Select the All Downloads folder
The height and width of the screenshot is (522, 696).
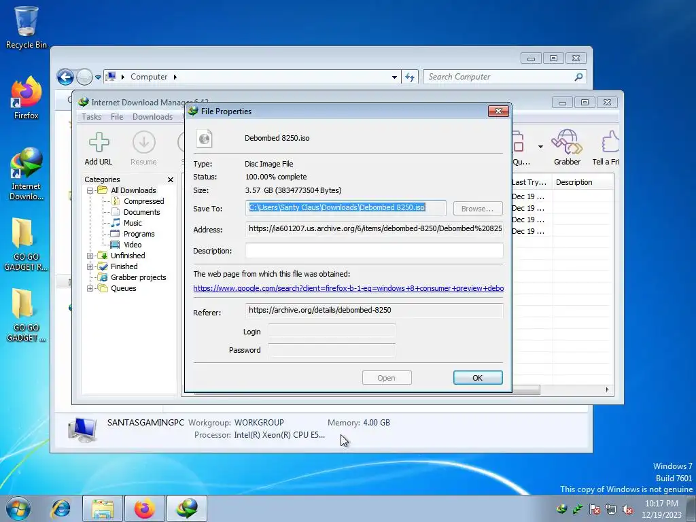(x=127, y=190)
